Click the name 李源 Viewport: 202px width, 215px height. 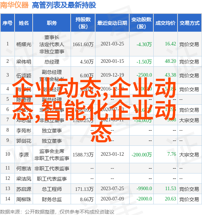[x=24, y=155]
